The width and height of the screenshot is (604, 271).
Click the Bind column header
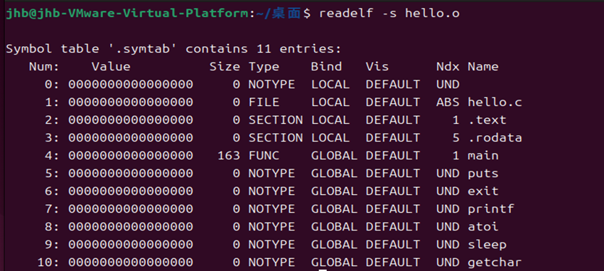pos(326,67)
